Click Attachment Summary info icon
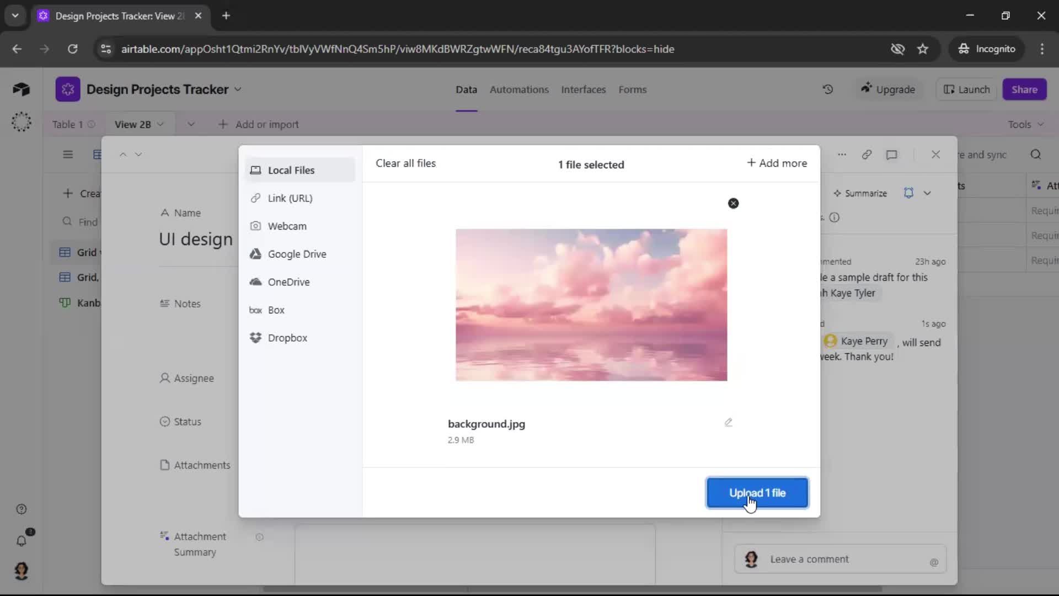1059x596 pixels. 259,537
